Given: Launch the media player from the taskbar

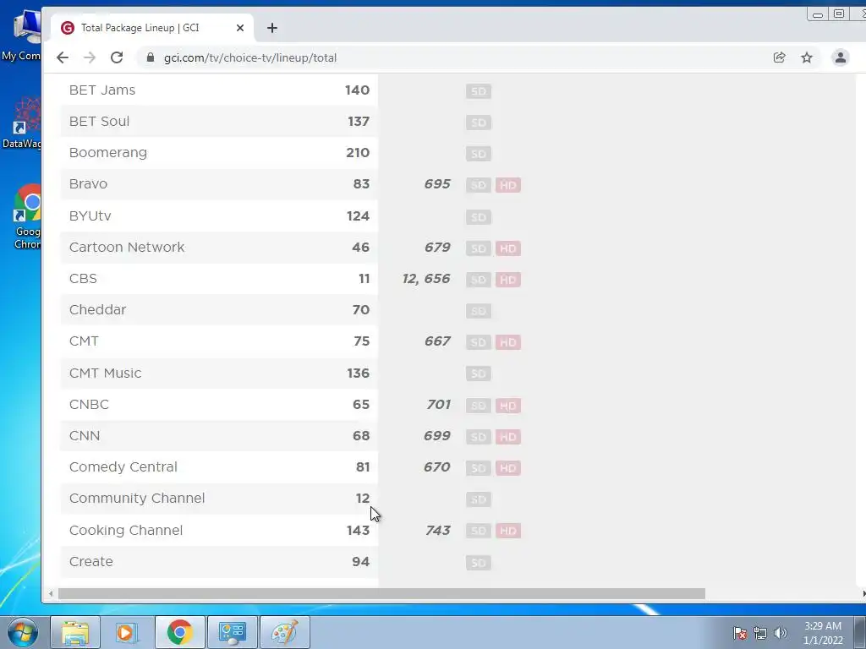Looking at the screenshot, I should tap(127, 632).
